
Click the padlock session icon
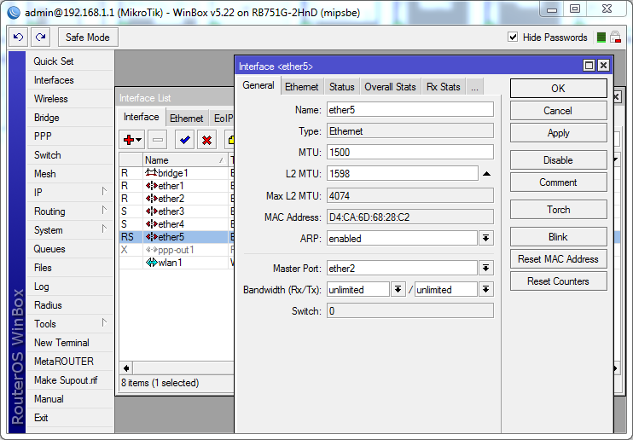coord(615,38)
